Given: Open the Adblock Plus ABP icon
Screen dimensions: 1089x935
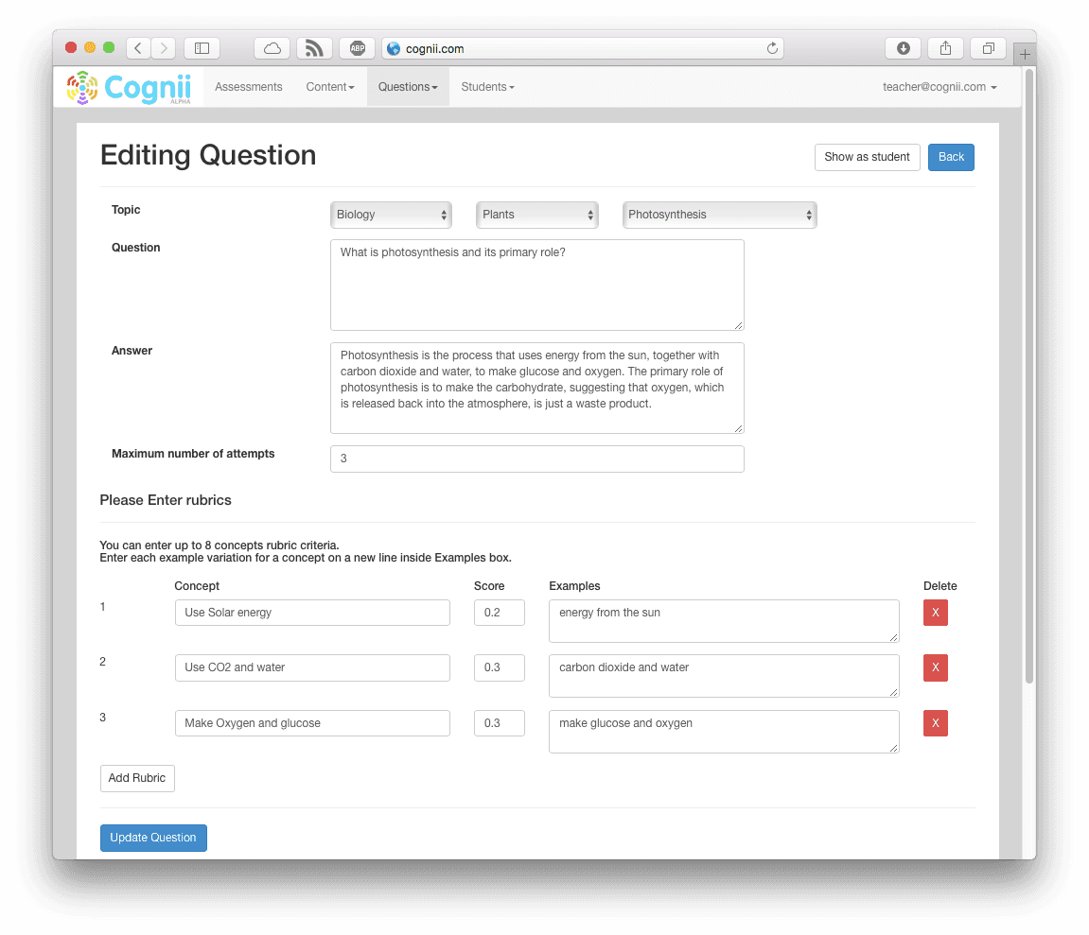Looking at the screenshot, I should click(x=357, y=48).
